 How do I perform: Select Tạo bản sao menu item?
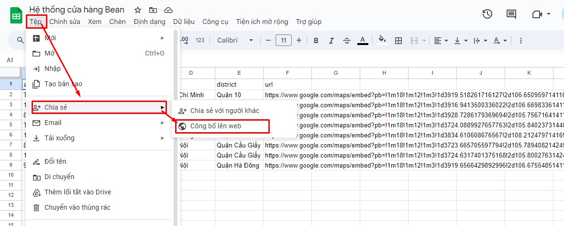(99, 84)
